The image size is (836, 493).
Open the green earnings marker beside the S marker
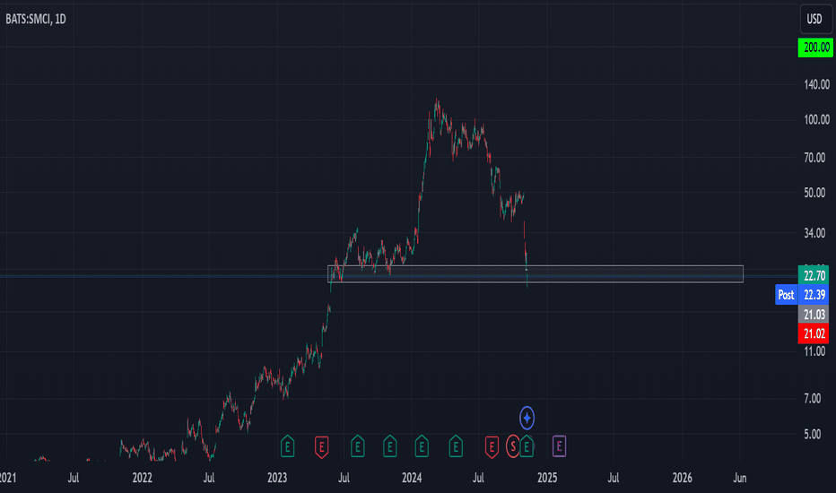click(x=527, y=446)
